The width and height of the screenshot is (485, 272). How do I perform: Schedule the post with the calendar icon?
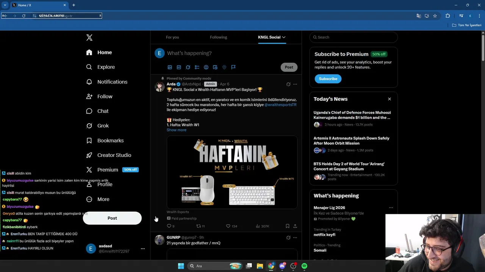215,67
